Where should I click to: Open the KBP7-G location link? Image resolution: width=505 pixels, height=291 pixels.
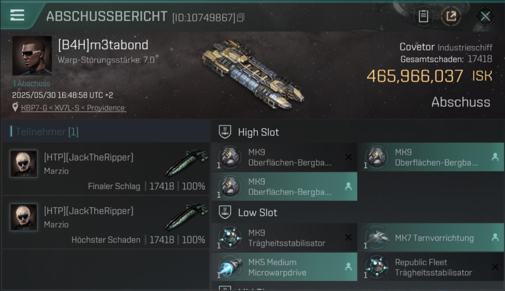[x=73, y=108]
